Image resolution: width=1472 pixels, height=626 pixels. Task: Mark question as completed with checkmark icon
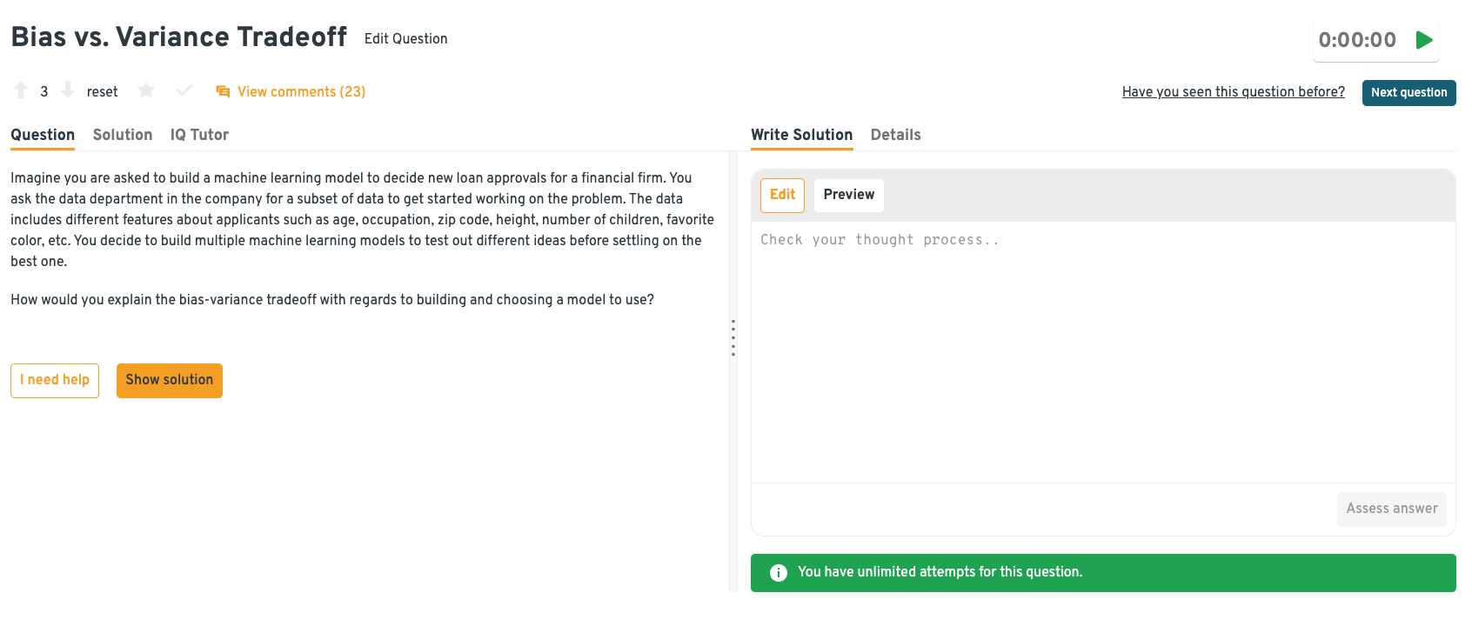point(184,90)
